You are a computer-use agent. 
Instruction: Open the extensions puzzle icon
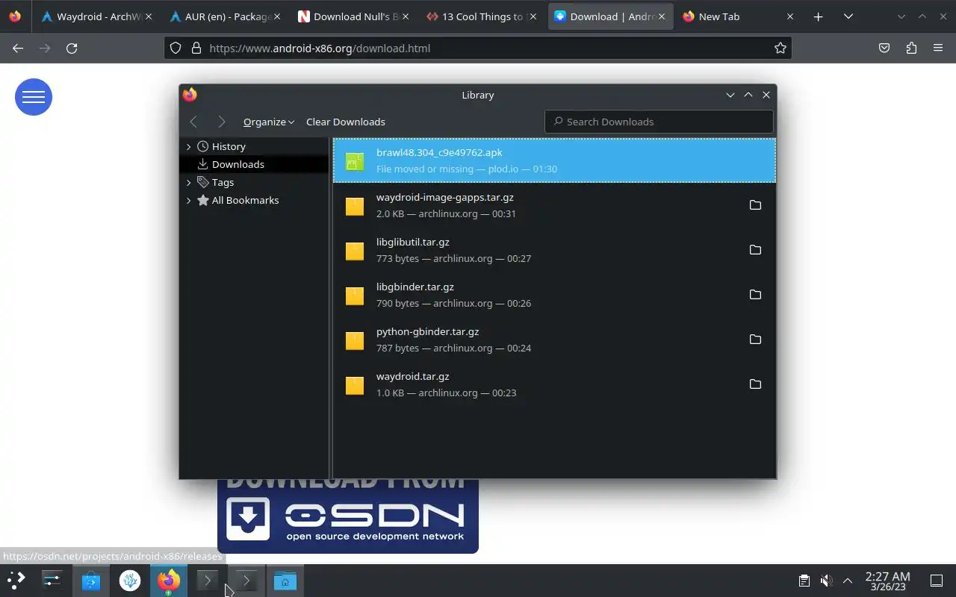pos(911,48)
